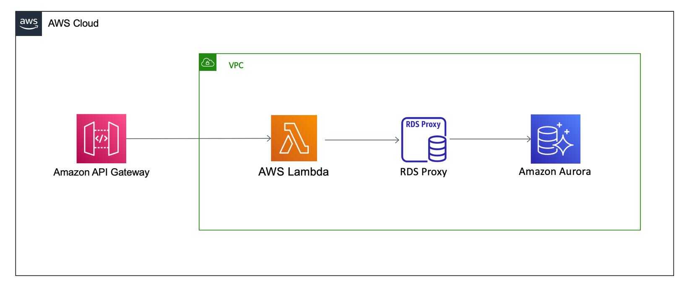Select the Amazon API Gateway caption
The height and width of the screenshot is (288, 692).
coord(101,172)
